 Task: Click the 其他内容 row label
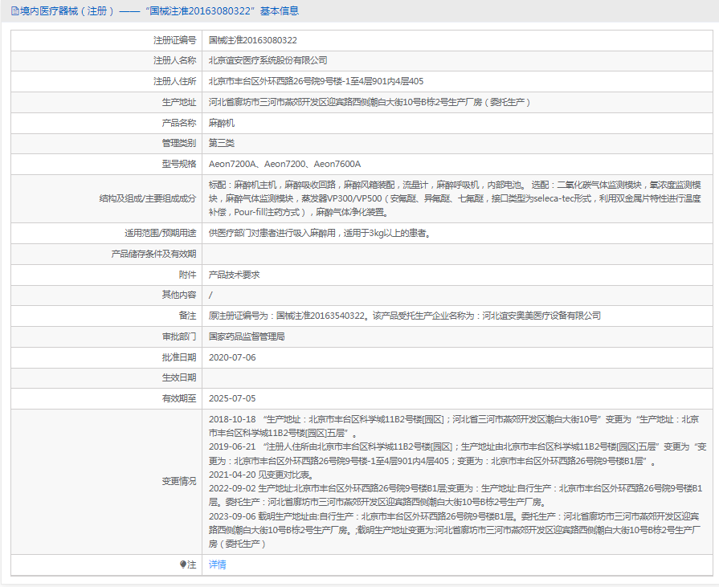click(179, 295)
